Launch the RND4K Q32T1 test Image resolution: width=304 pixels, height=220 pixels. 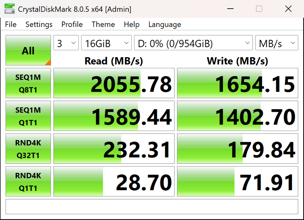pos(28,149)
